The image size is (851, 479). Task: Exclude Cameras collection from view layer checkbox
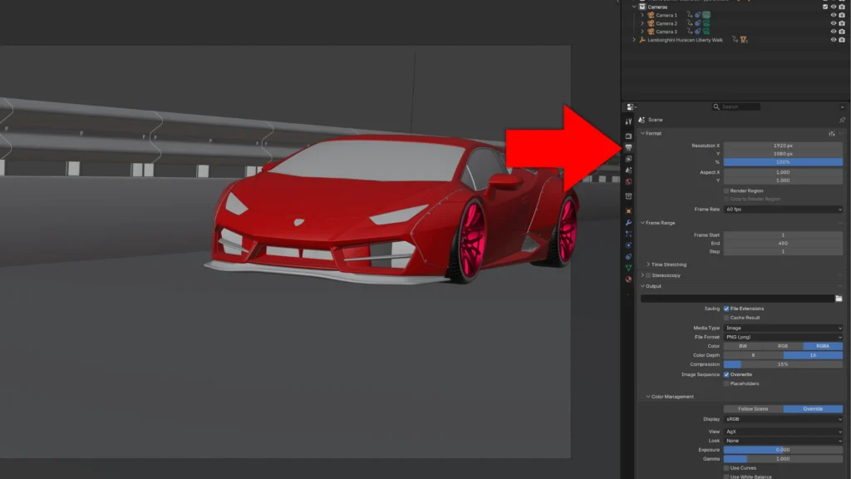click(x=825, y=7)
